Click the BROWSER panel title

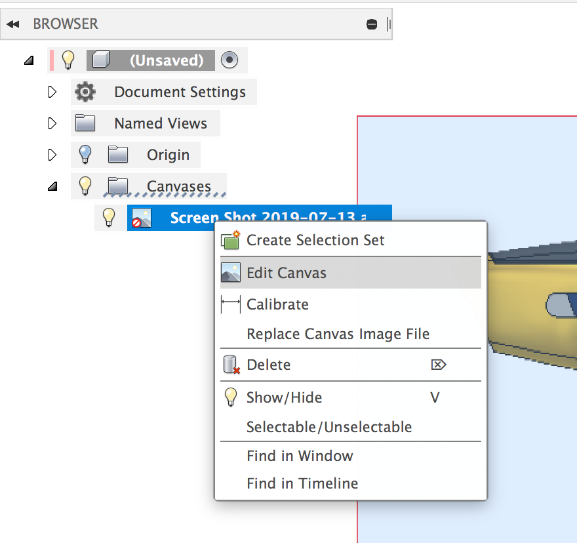(x=66, y=24)
